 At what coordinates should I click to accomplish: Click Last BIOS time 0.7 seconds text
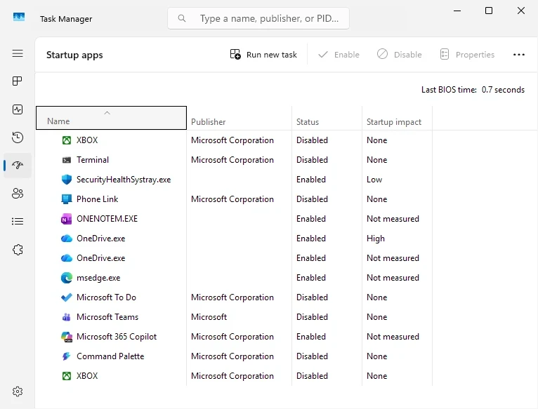(x=473, y=90)
